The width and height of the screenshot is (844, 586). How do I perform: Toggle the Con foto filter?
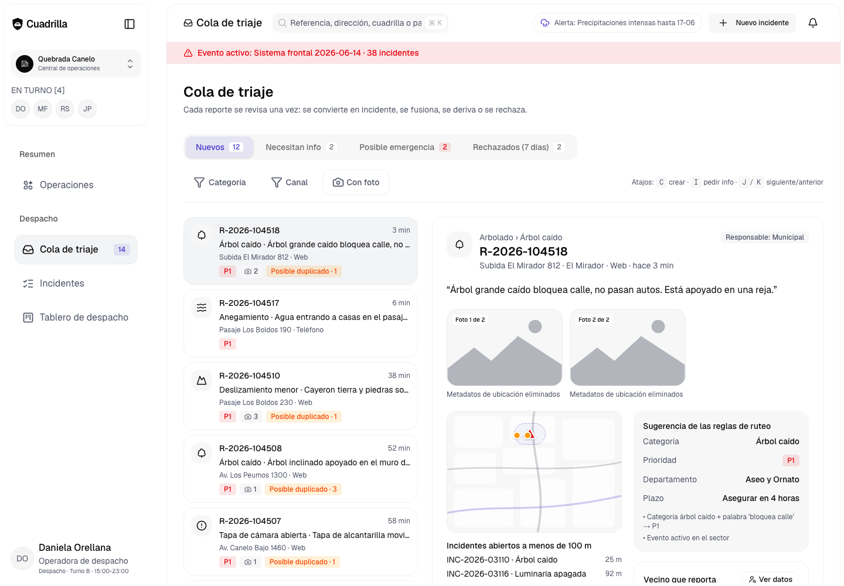pyautogui.click(x=356, y=182)
